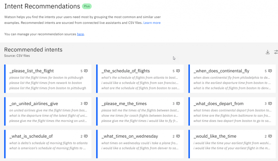Click the download recommended intents icon
This screenshot has width=278, height=161.
pos(267,52)
